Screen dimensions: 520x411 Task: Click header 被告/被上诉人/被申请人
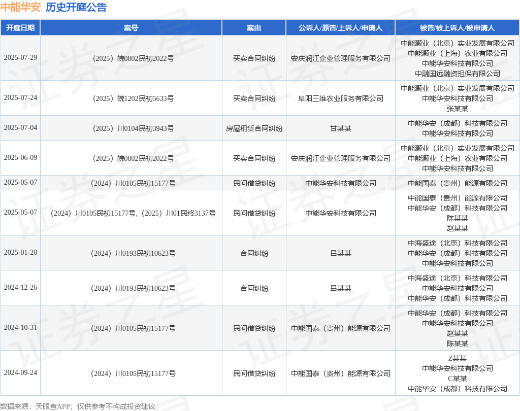tap(458, 28)
